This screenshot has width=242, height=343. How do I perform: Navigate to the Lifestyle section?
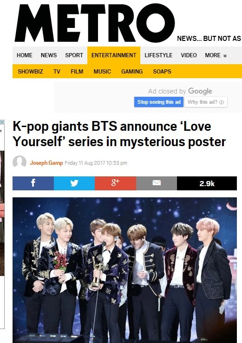coord(158,55)
